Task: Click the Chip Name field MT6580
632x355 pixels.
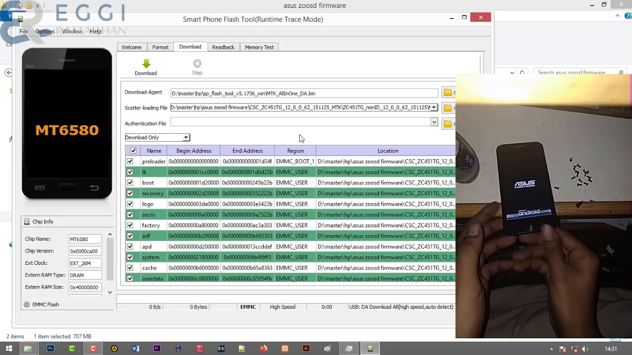Action: [85, 239]
